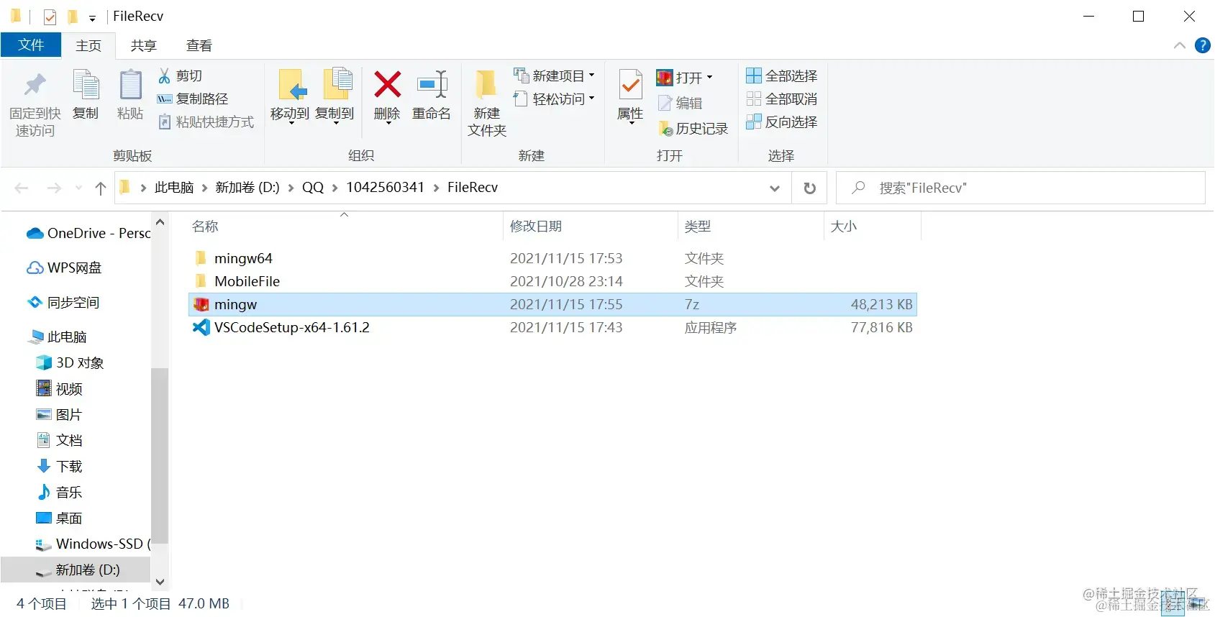Viewport: 1215px width, 617px height.
Task: Click Copy path (复制路径) command
Action: [x=193, y=99]
